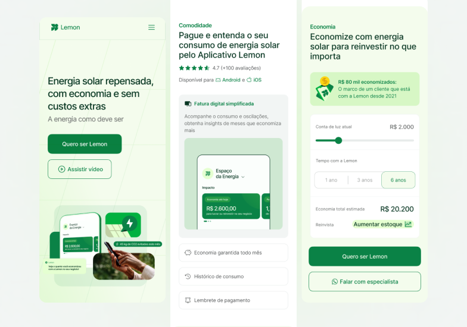Image resolution: width=467 pixels, height=327 pixels.
Task: Click the play icon in Assistir vídeo
Action: pyautogui.click(x=62, y=169)
